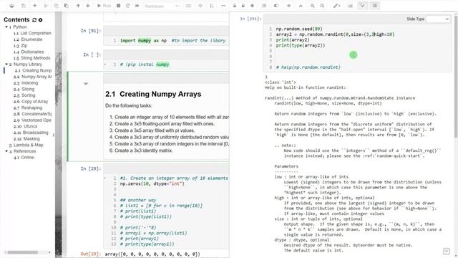Image resolution: width=458 pixels, height=258 pixels.
Task: Click the icon at bottom-right of help output
Action: click(x=447, y=252)
